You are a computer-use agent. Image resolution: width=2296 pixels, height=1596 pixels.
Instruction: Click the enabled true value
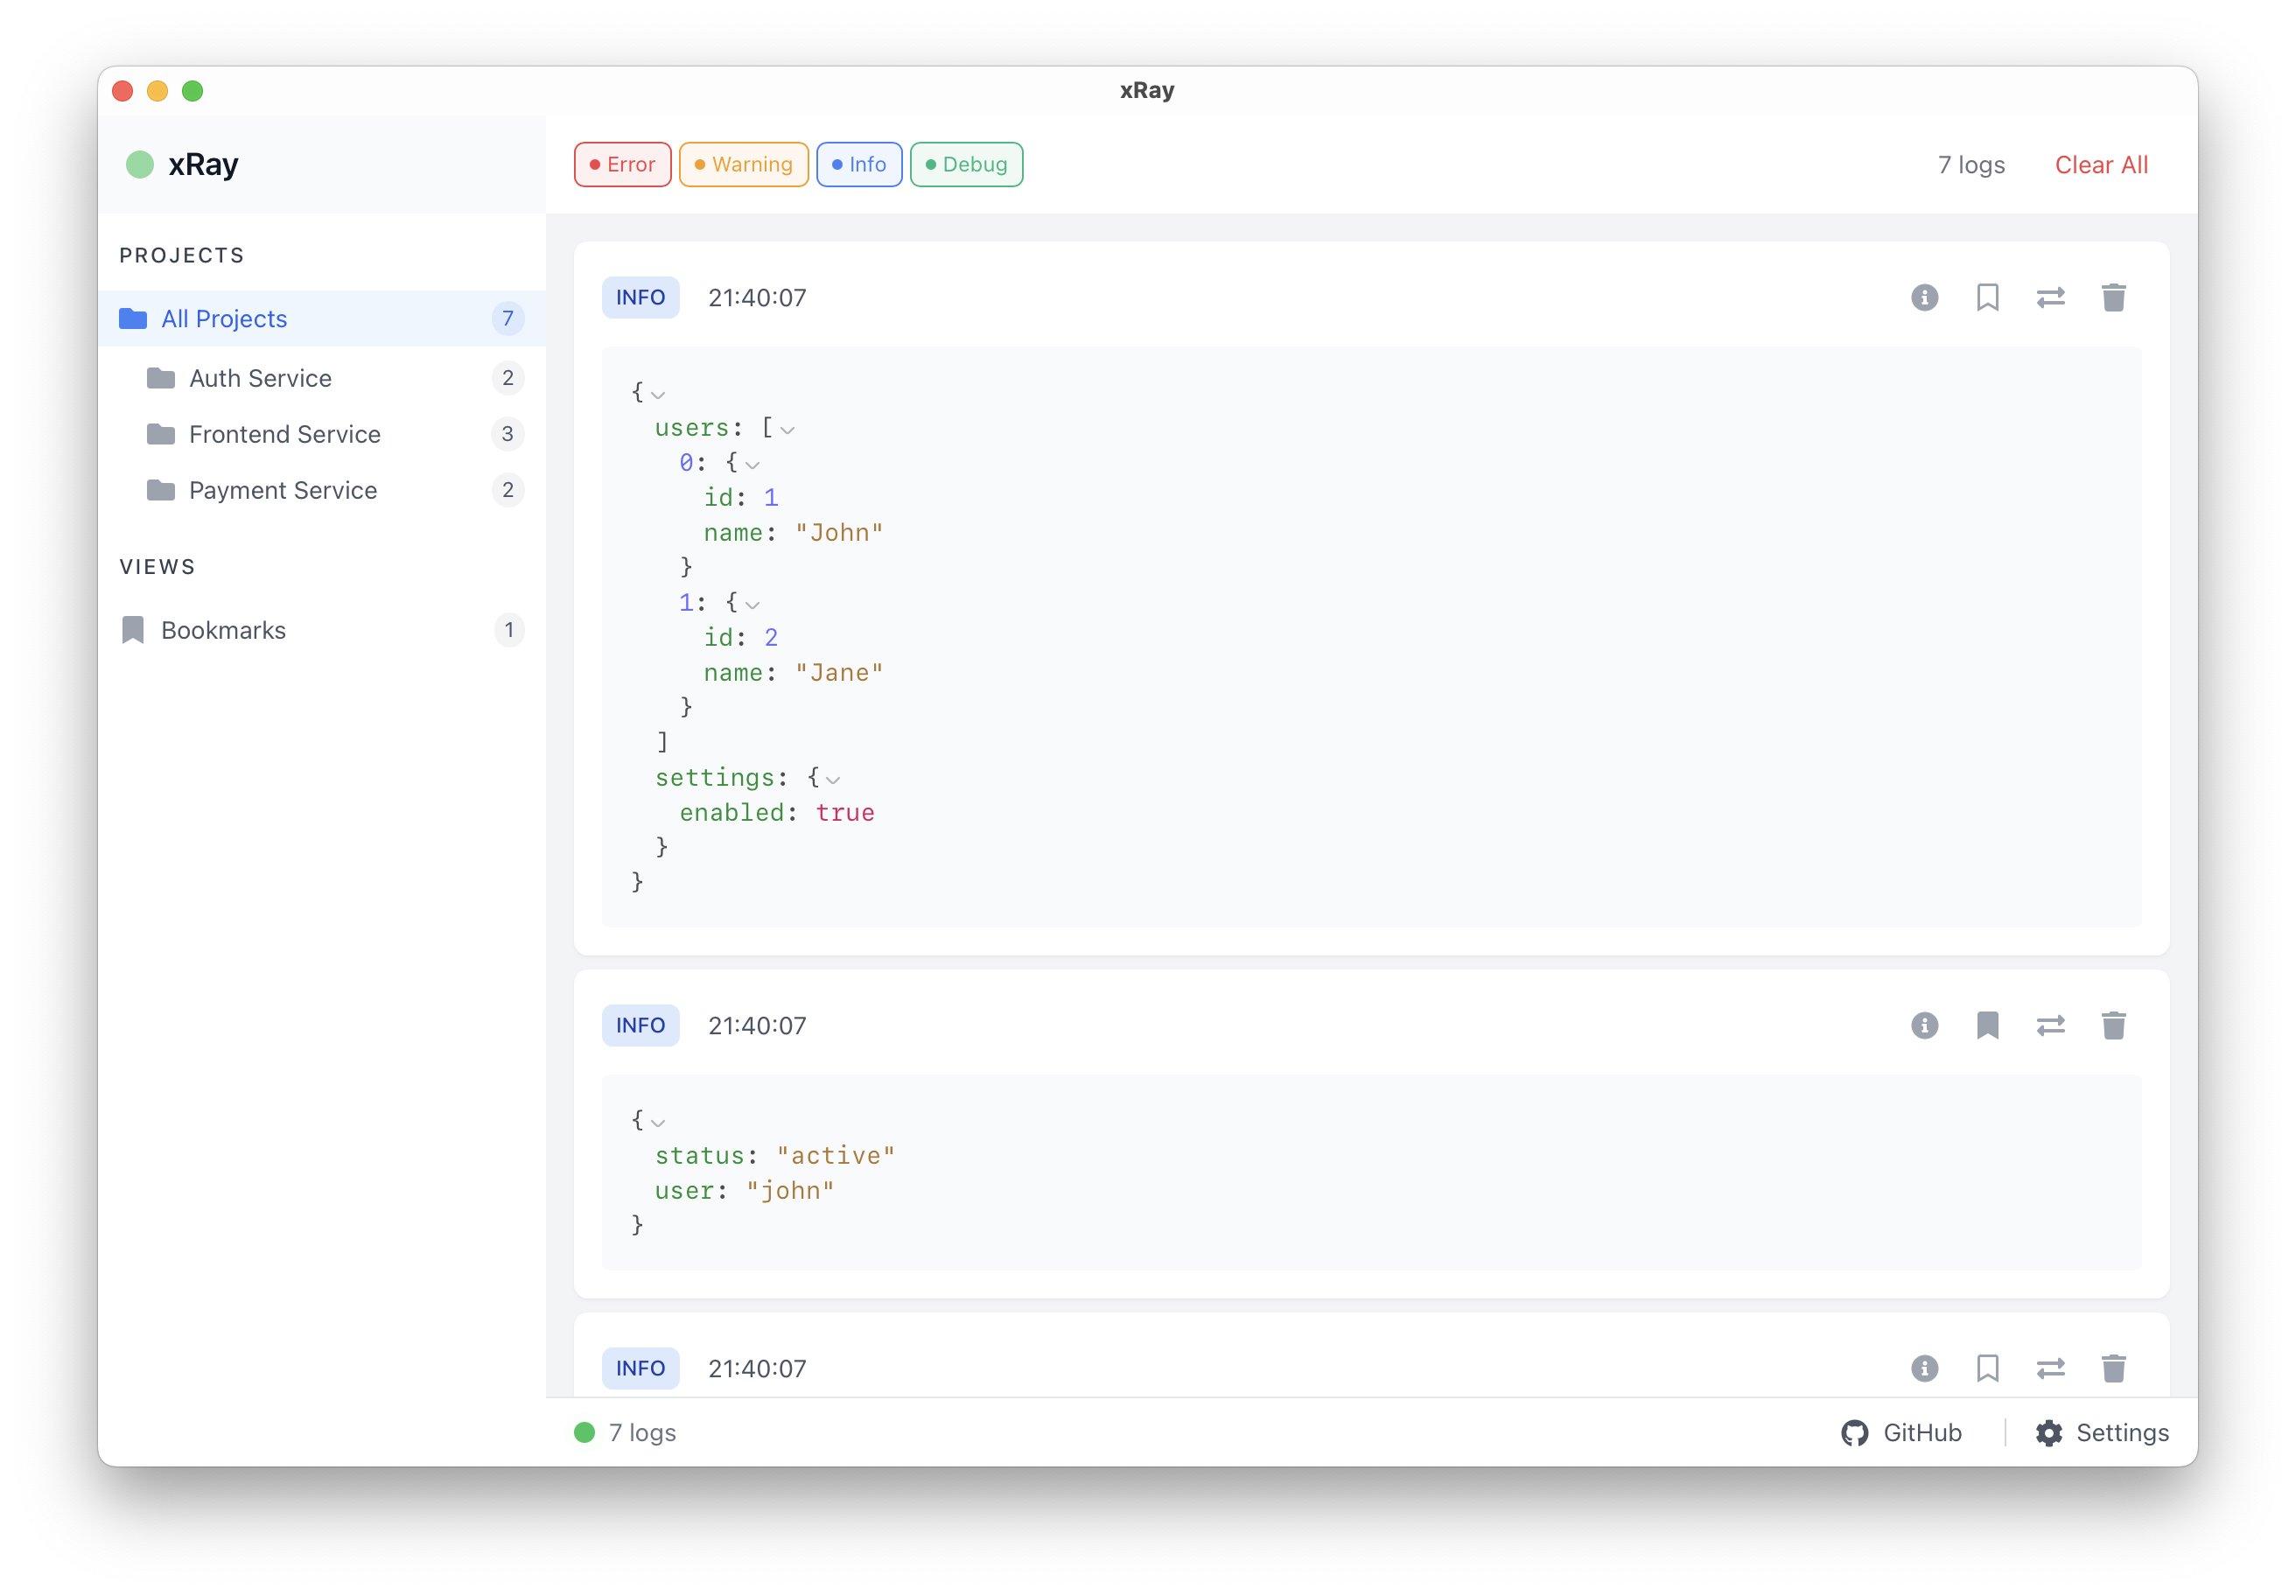(845, 813)
